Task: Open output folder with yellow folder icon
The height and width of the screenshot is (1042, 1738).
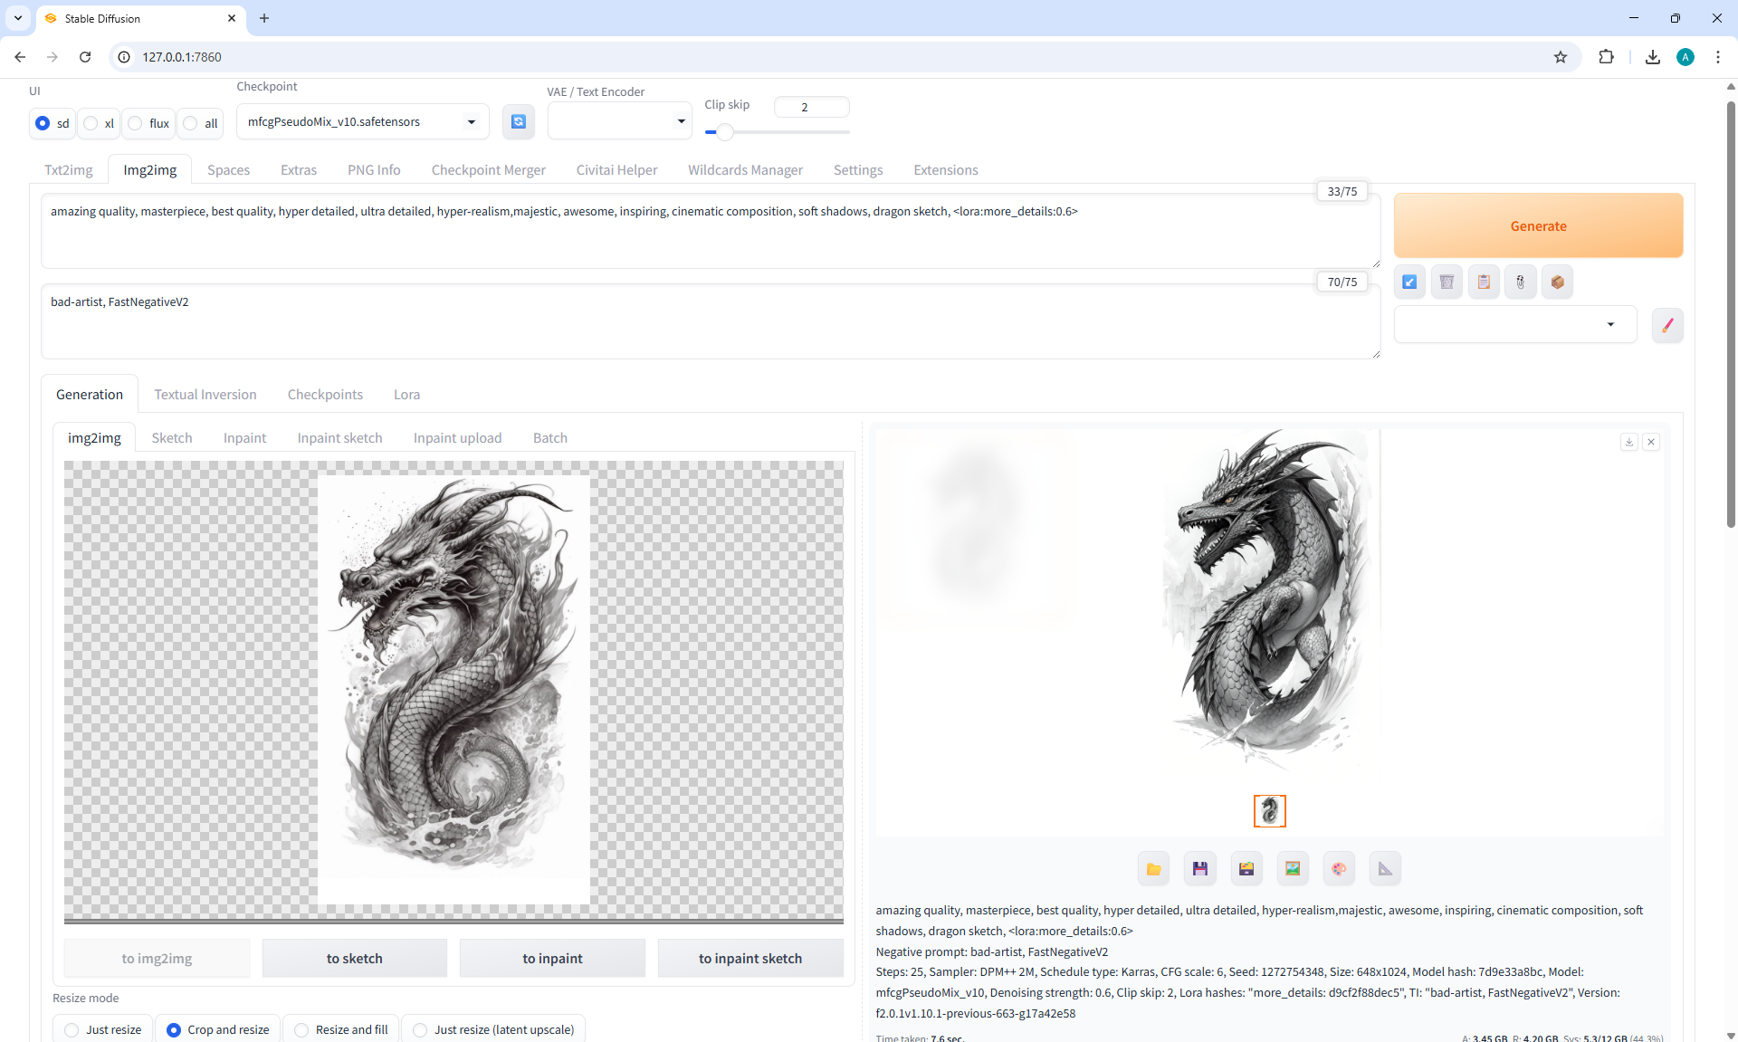Action: pyautogui.click(x=1153, y=869)
